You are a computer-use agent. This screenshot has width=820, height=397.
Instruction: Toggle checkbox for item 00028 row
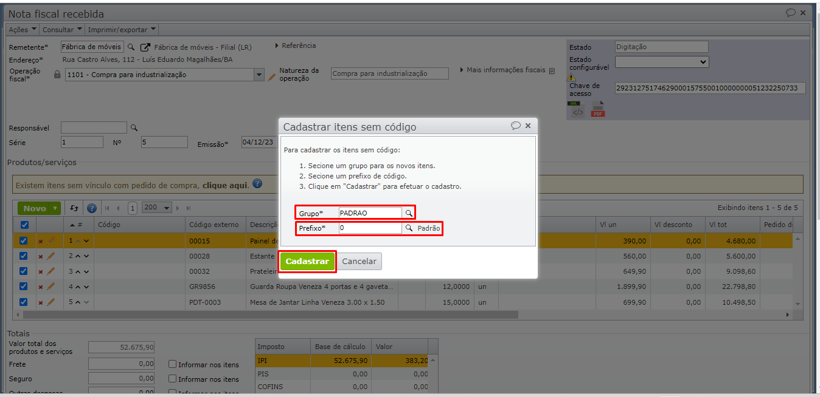pyautogui.click(x=24, y=256)
